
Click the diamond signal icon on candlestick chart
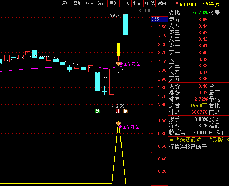pyautogui.click(x=118, y=64)
